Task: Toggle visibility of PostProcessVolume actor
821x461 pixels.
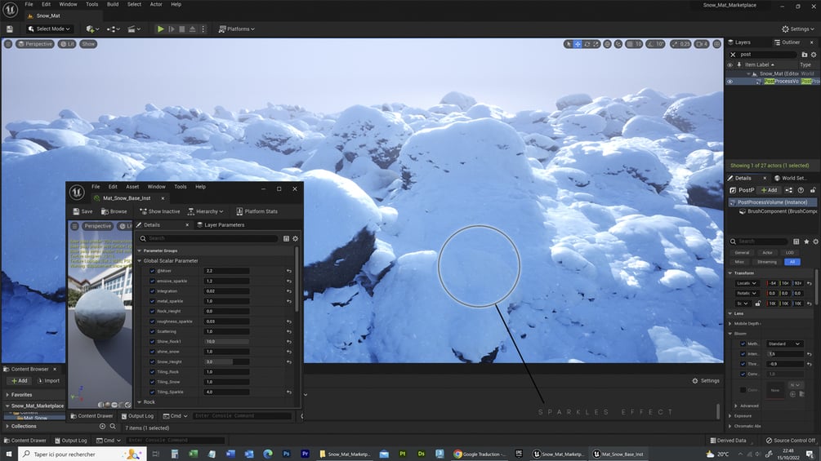Action: pyautogui.click(x=730, y=82)
